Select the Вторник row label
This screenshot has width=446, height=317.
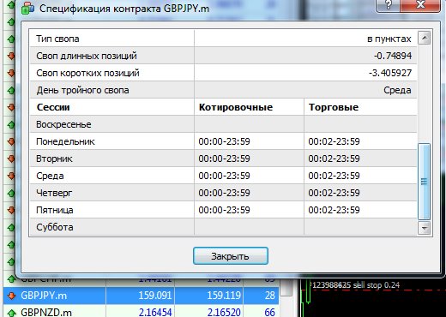coord(54,158)
